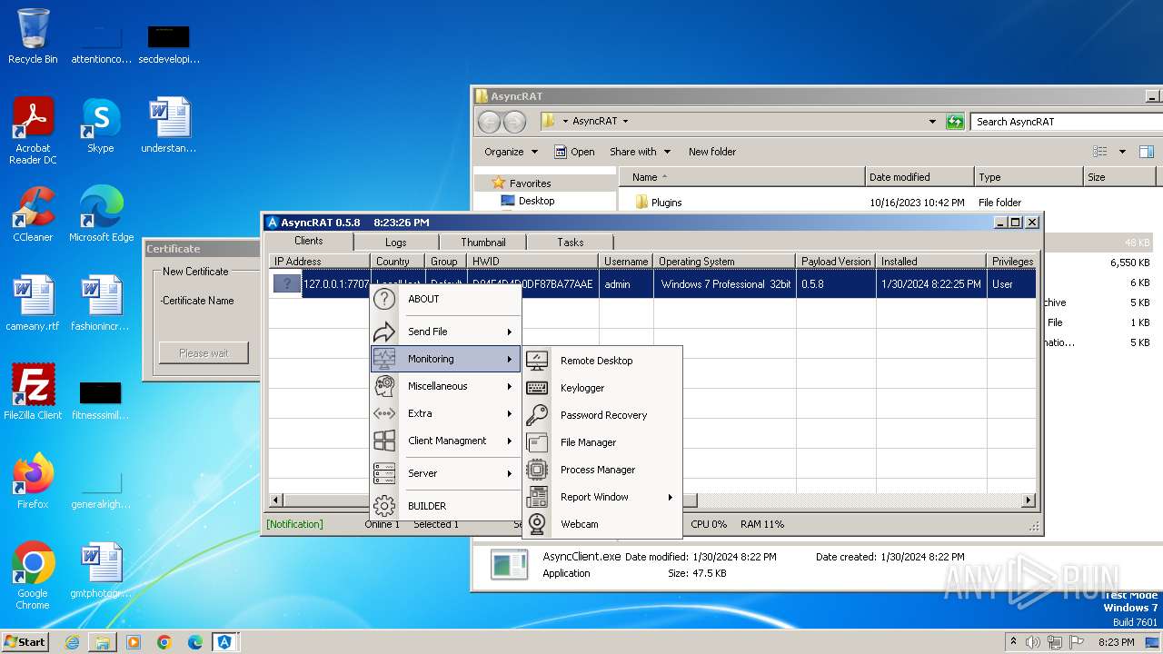This screenshot has height=654, width=1163.
Task: Choose Remote Desktop menu entry
Action: pyautogui.click(x=597, y=361)
